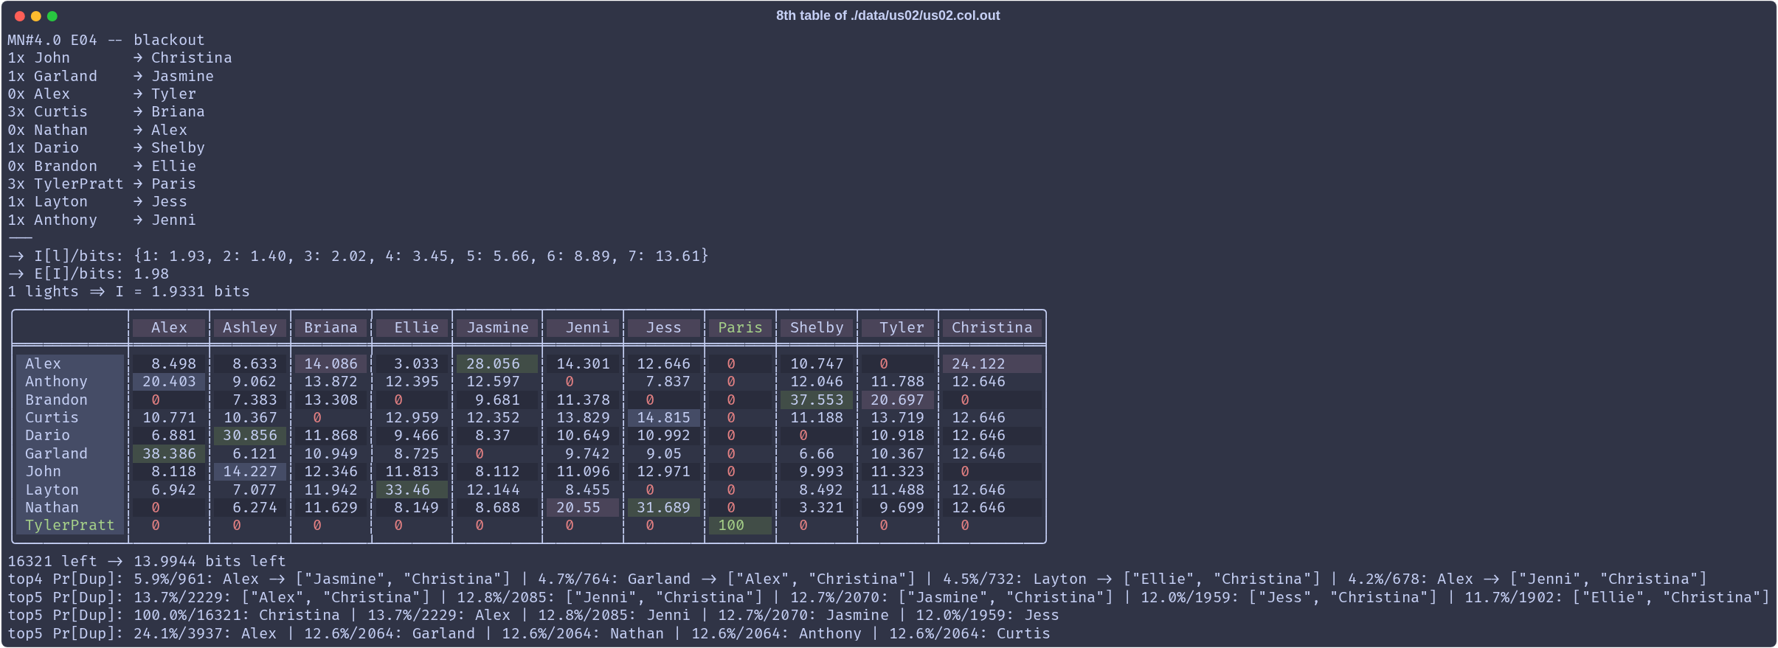Click the 'top4 Pr[Dup]' line starting with 5.9%/961

coord(857,579)
